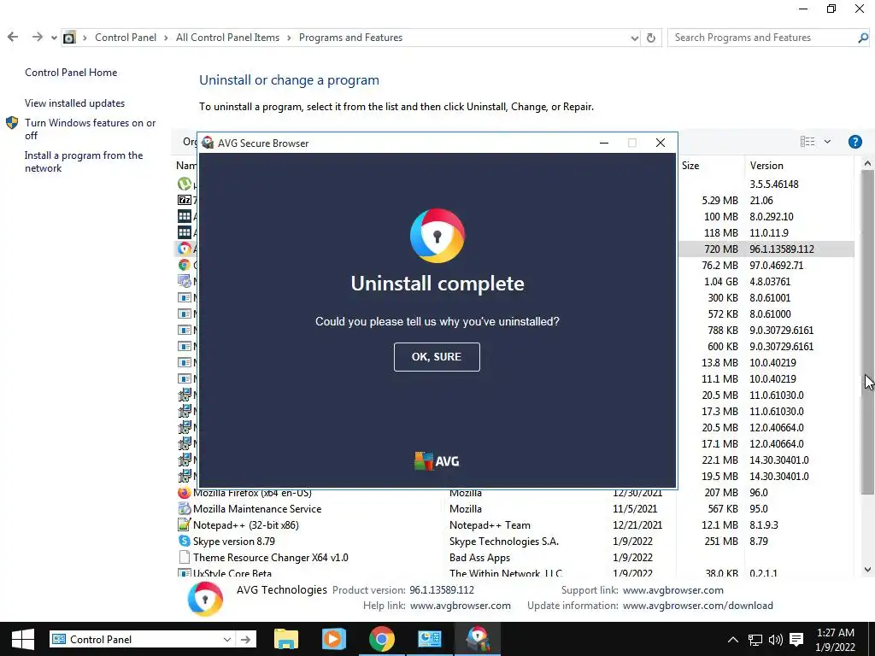Viewport: 875px width, 656px height.
Task: Go back using the back arrow
Action: (x=13, y=38)
